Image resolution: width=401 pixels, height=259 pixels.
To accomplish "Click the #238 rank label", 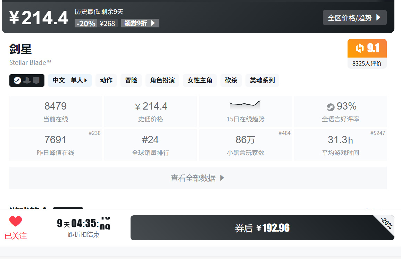I will [95, 133].
